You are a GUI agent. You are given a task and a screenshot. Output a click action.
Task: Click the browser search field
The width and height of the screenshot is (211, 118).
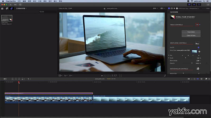[47, 12]
